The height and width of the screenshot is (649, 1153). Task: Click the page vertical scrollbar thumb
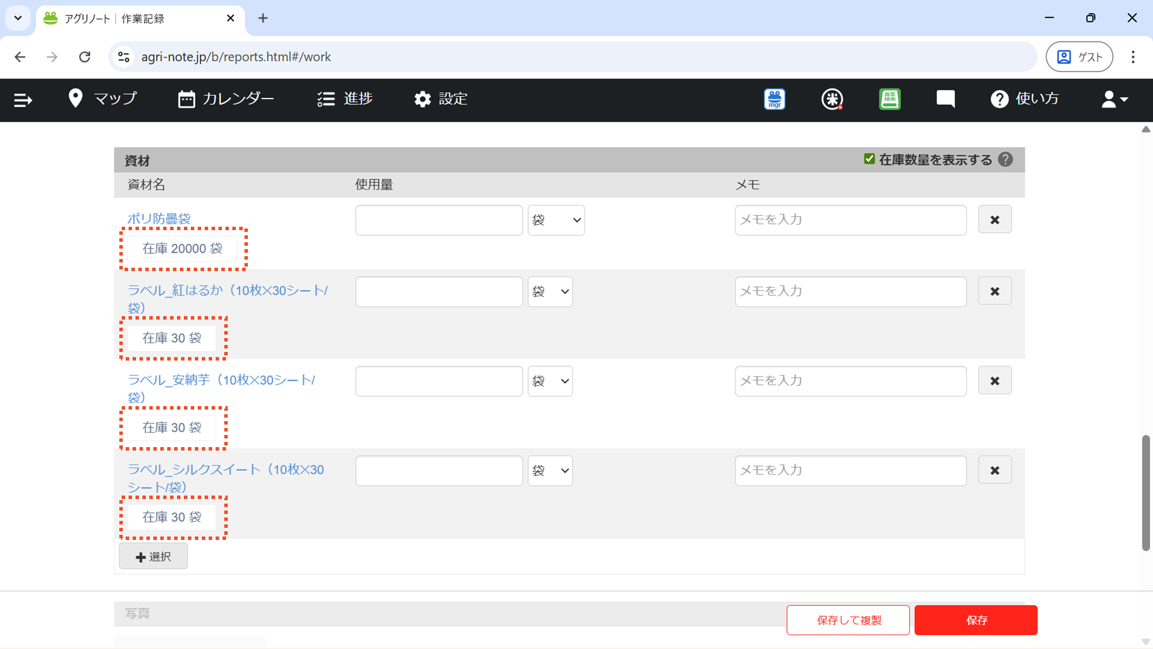click(1146, 493)
